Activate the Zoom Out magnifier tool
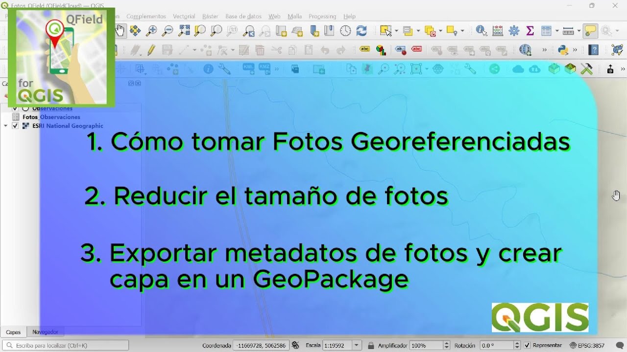Screen dimensions: 627x352 tap(168, 31)
